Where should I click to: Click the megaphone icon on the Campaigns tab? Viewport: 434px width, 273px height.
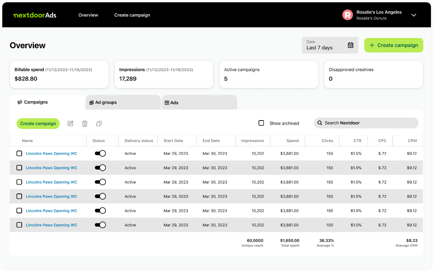click(x=21, y=102)
